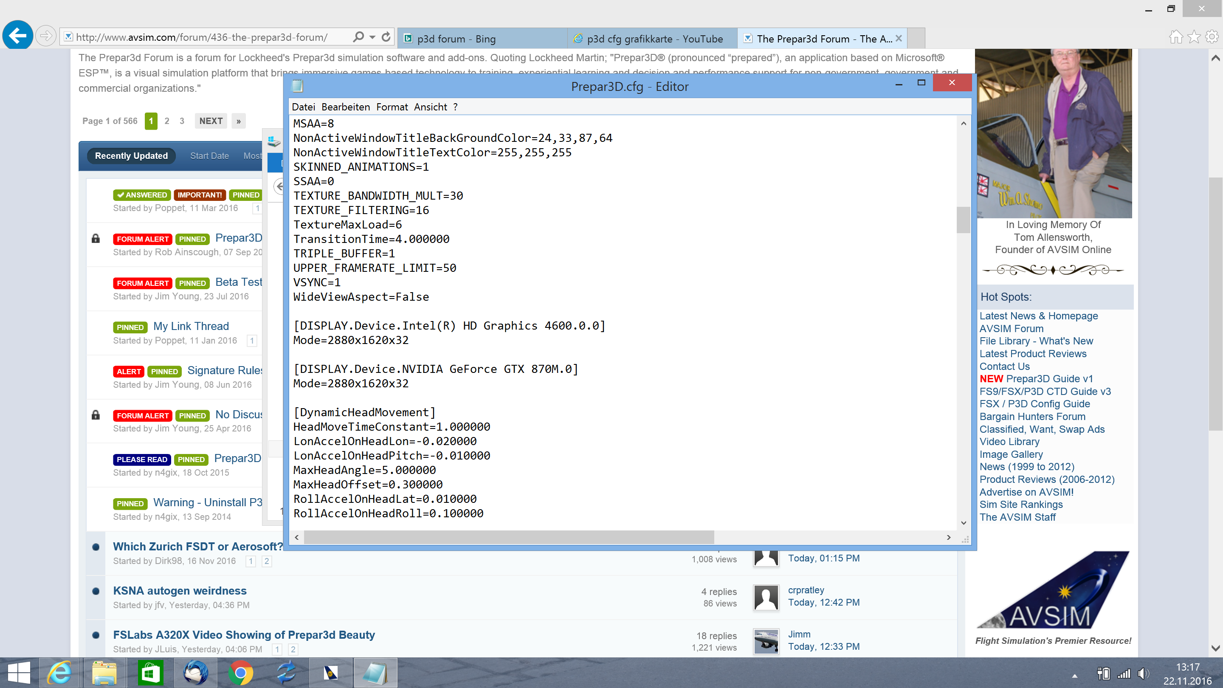Click the browser forward arrow button
The width and height of the screenshot is (1223, 688).
click(45, 36)
